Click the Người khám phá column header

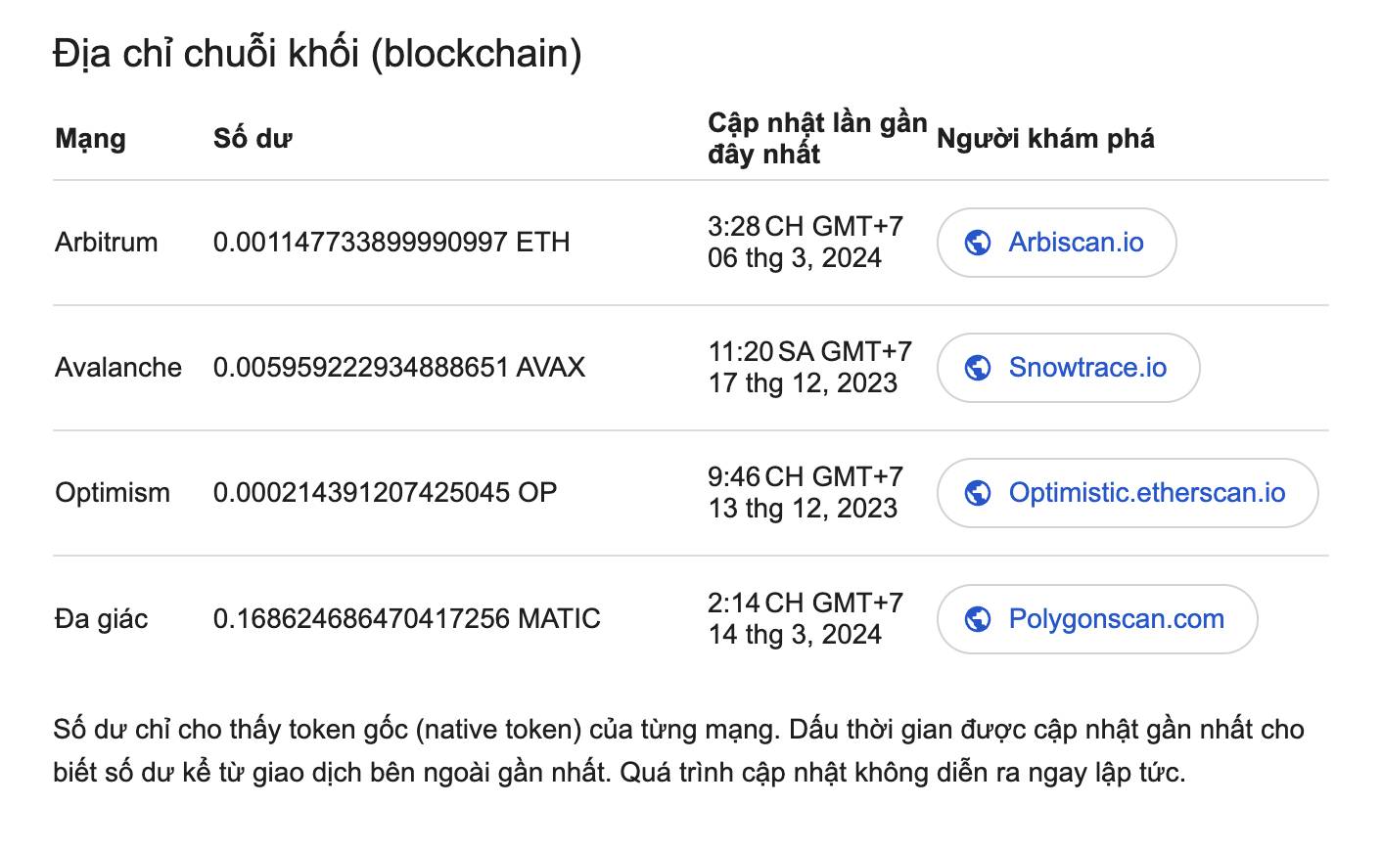[x=1045, y=139]
